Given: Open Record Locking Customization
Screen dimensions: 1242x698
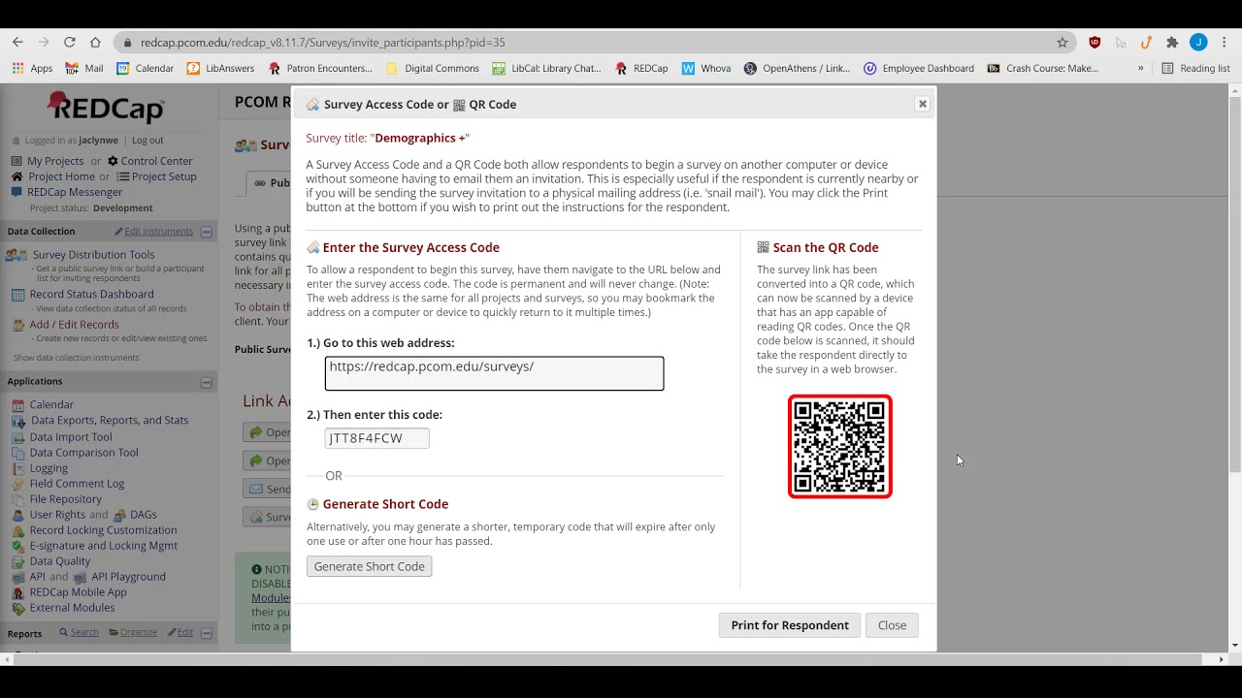Looking at the screenshot, I should (103, 530).
